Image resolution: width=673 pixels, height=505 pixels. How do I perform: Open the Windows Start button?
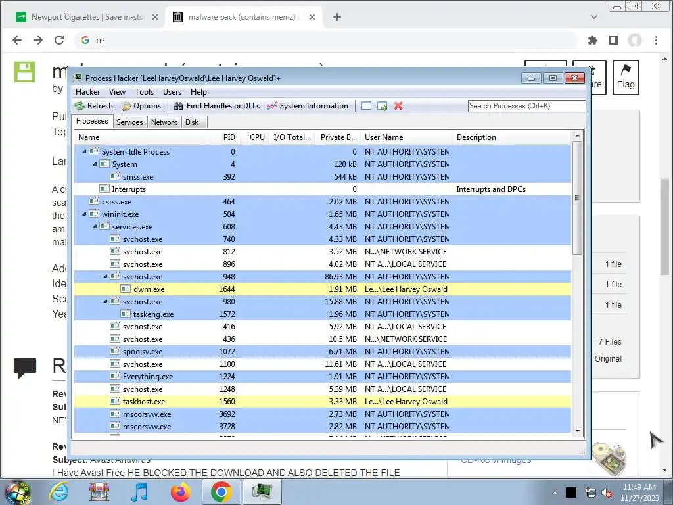pyautogui.click(x=17, y=492)
